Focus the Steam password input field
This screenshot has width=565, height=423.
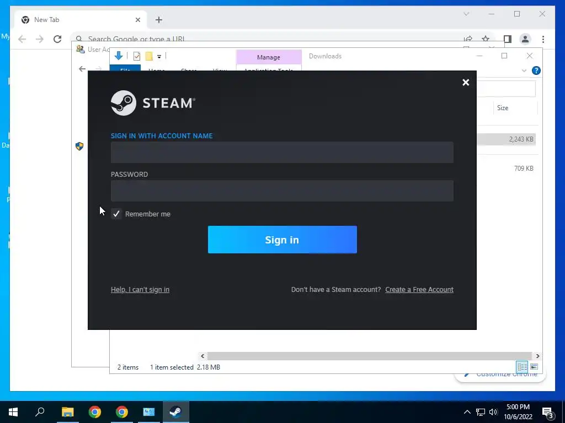click(x=282, y=191)
